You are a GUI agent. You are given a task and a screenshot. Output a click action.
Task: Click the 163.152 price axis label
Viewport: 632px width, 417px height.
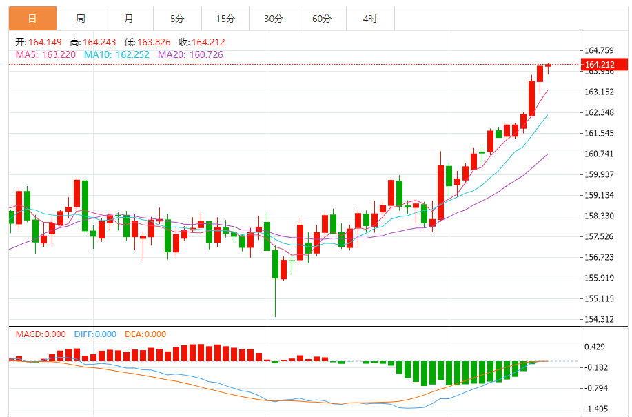coord(600,92)
